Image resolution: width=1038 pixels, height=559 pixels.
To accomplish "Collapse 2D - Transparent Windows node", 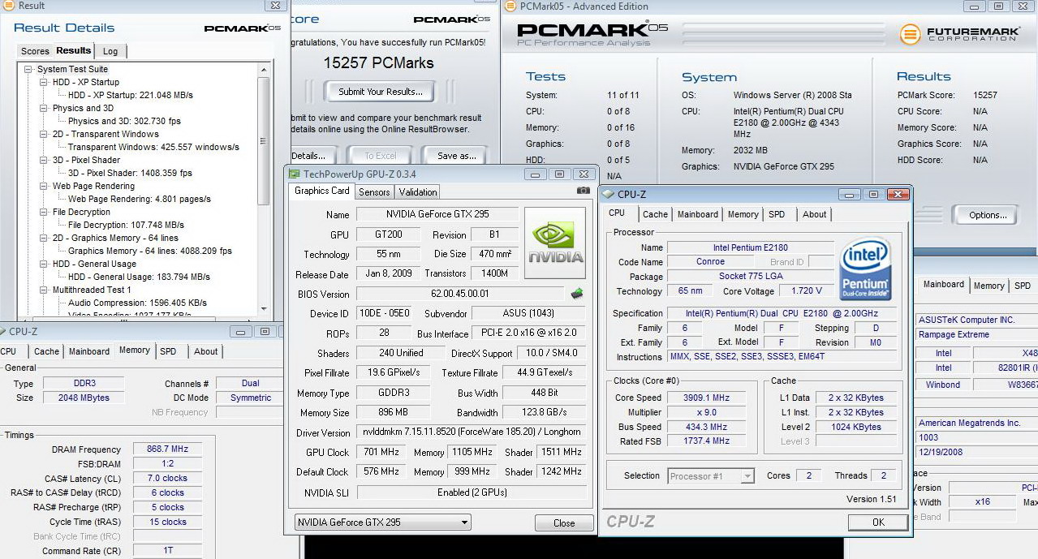I will coord(42,135).
